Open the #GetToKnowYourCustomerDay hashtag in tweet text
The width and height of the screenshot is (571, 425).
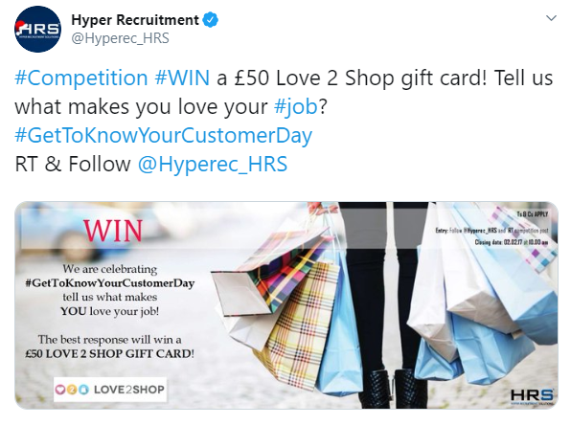coord(164,135)
